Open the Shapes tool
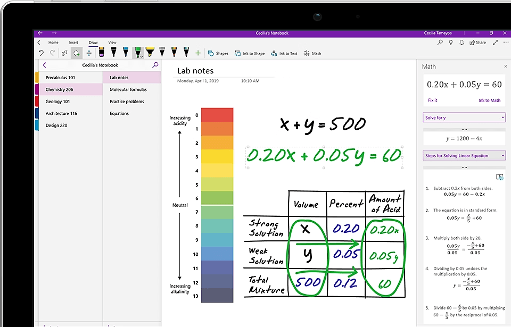 pyautogui.click(x=218, y=53)
